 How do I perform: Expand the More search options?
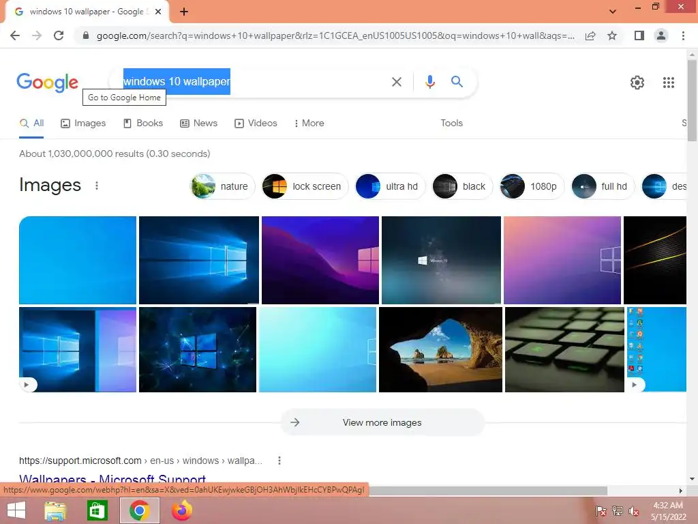pyautogui.click(x=309, y=123)
